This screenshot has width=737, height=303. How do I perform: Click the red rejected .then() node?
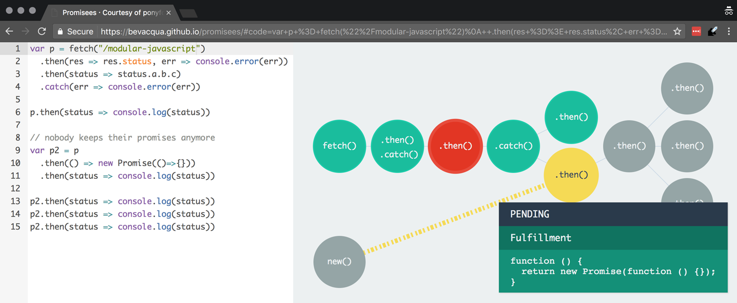455,146
